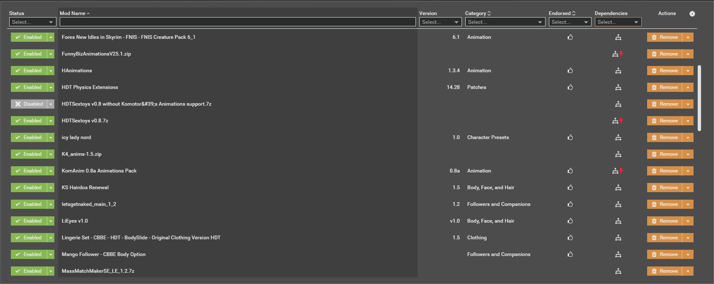This screenshot has height=284, width=714.
Task: Open Endorsed filter Select dropdown
Action: click(570, 22)
